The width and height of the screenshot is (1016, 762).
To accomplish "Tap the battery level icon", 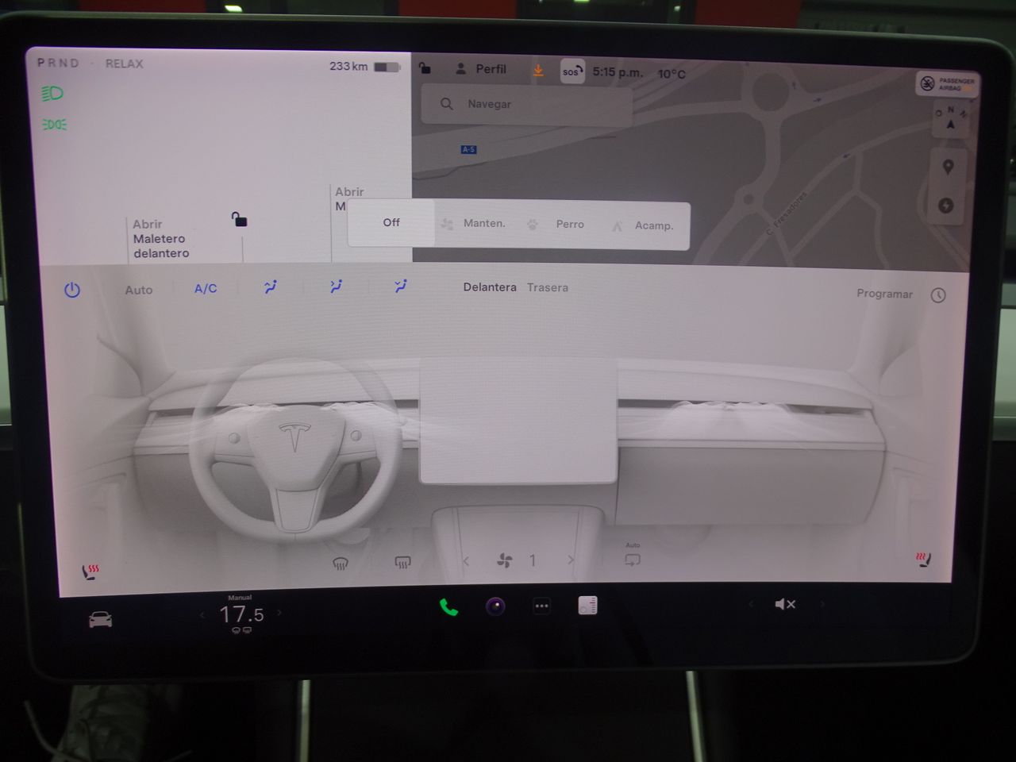I will (x=387, y=67).
